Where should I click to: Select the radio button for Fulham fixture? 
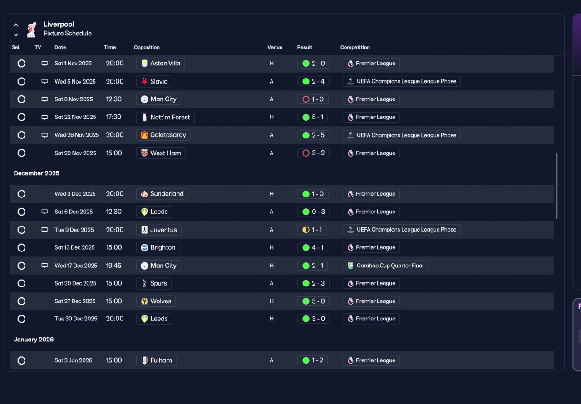[x=21, y=360]
